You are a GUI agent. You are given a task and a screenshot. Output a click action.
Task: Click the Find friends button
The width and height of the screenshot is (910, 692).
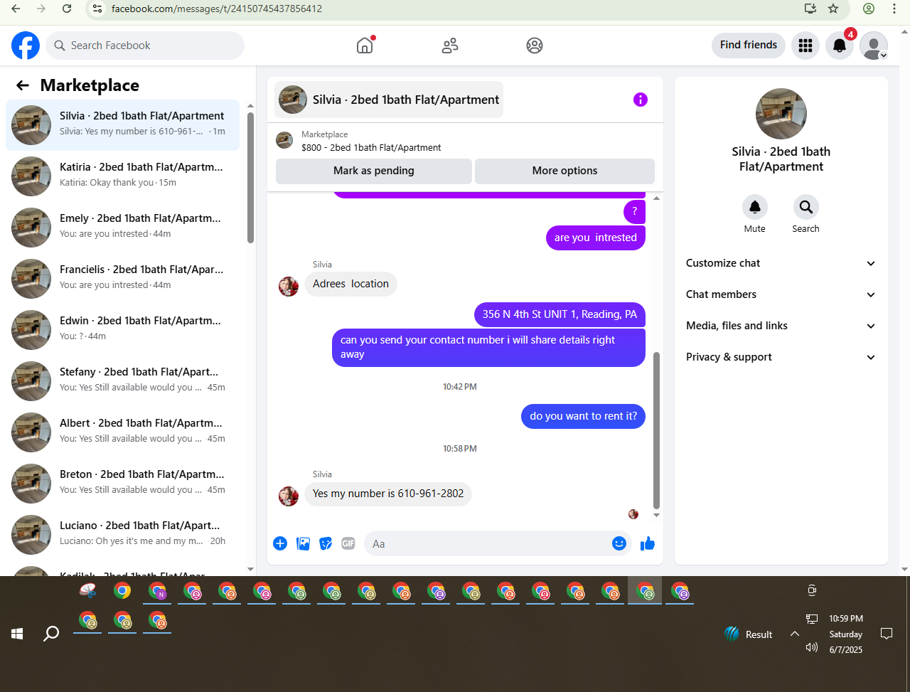[x=749, y=46]
